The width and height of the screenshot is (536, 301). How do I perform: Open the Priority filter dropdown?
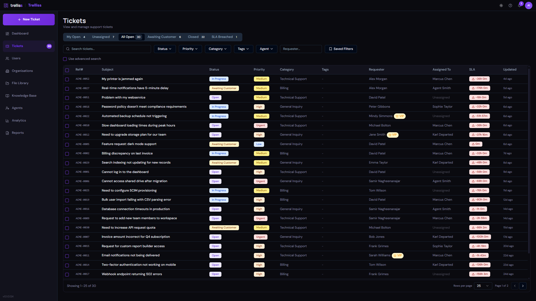190,49
